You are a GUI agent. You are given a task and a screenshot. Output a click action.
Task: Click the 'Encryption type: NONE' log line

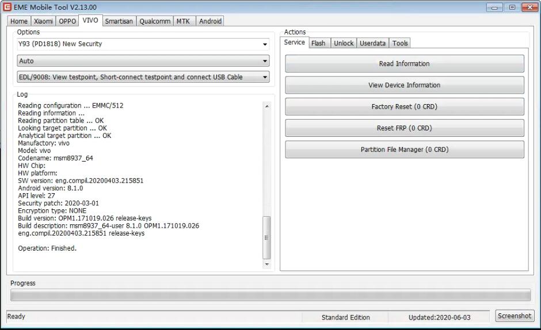52,210
